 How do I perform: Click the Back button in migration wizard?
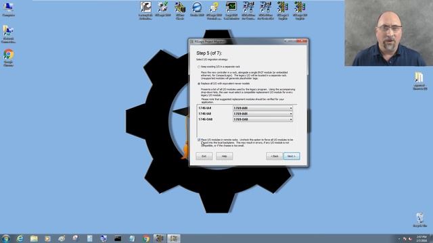(274, 156)
